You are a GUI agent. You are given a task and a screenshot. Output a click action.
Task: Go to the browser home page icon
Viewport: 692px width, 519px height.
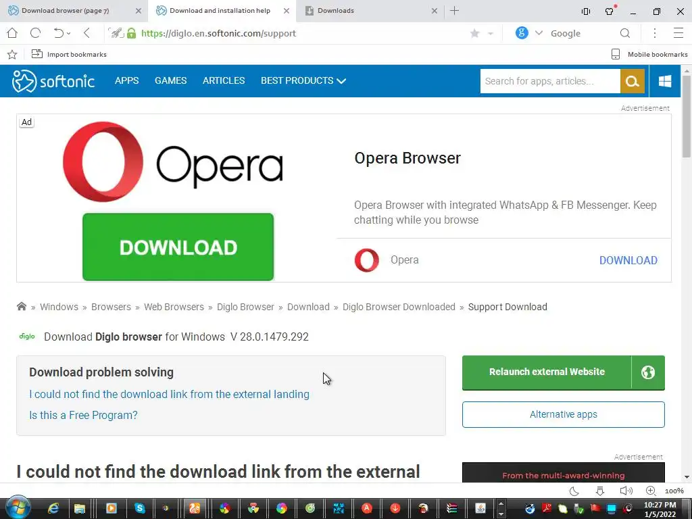click(x=12, y=33)
